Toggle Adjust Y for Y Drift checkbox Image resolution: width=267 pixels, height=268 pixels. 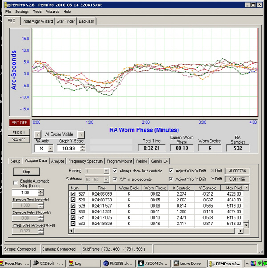point(170,179)
